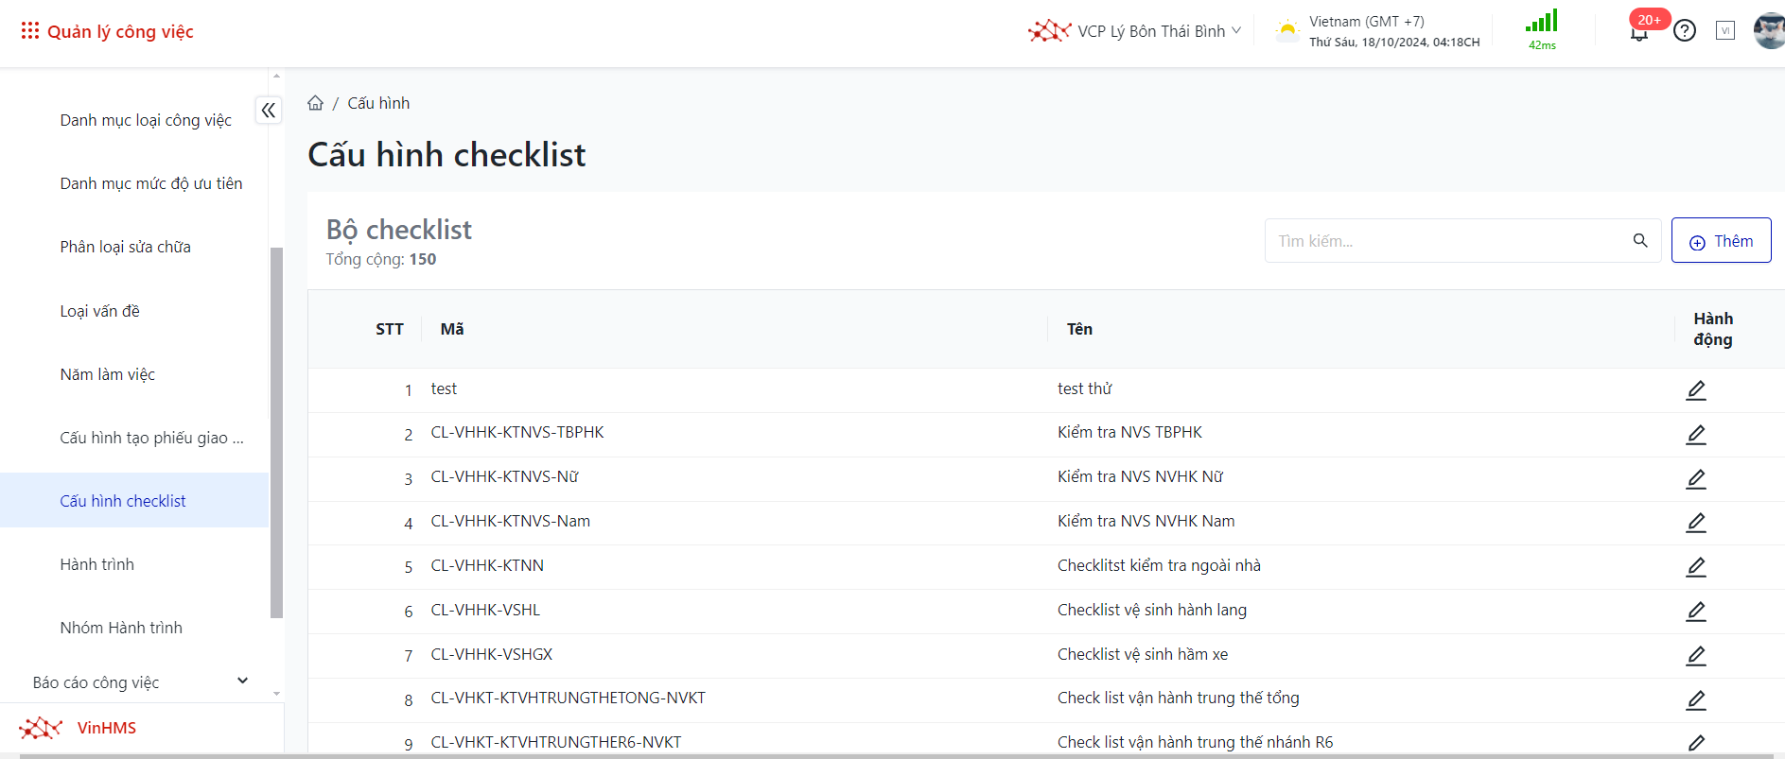The height and width of the screenshot is (759, 1785).
Task: Click 'Kiểm tra NVS NVHK Nữ' cell
Action: coord(1140,476)
